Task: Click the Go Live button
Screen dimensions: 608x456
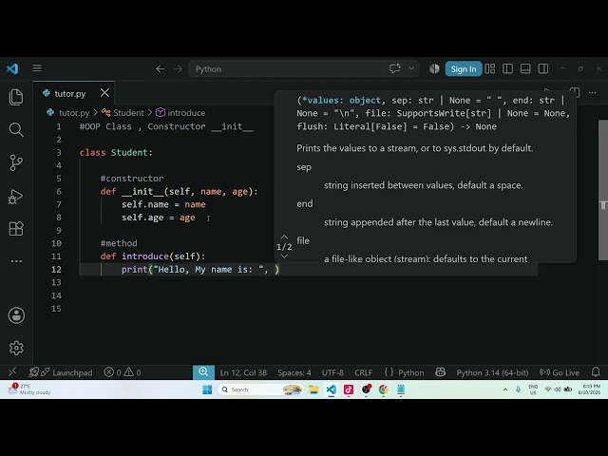Action: point(560,372)
